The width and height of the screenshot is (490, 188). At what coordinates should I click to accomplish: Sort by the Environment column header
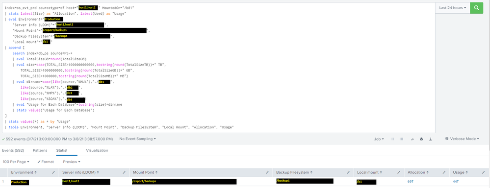point(24,172)
